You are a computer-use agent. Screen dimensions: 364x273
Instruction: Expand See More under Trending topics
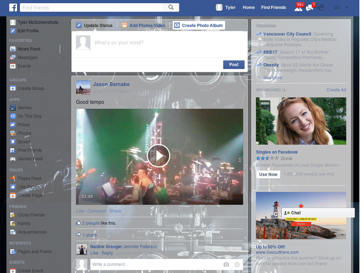[x=272, y=77]
